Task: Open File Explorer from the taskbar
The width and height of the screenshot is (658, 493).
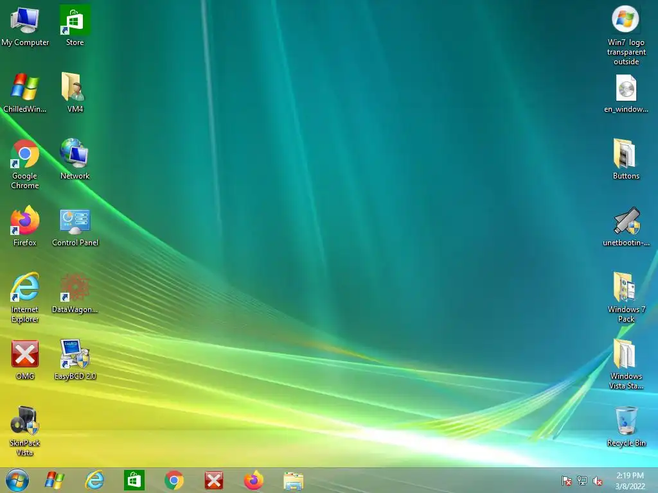Action: pos(293,481)
